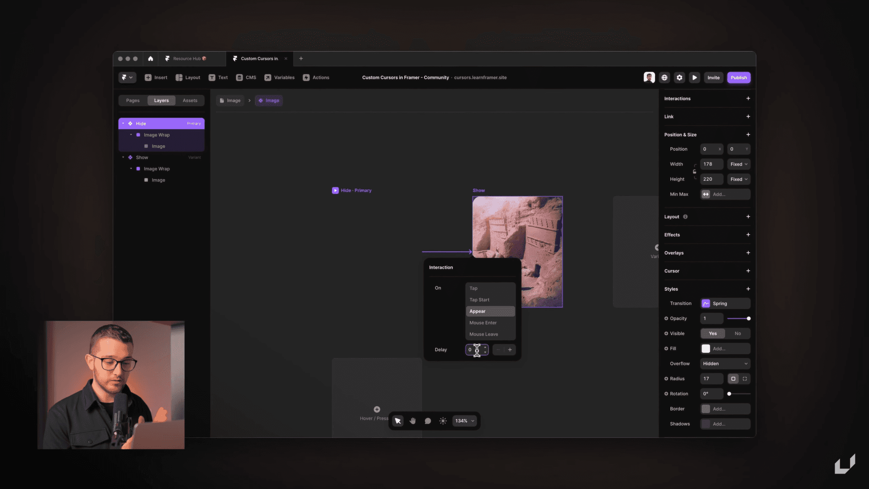
Task: Set Visible to Yes
Action: (x=713, y=334)
